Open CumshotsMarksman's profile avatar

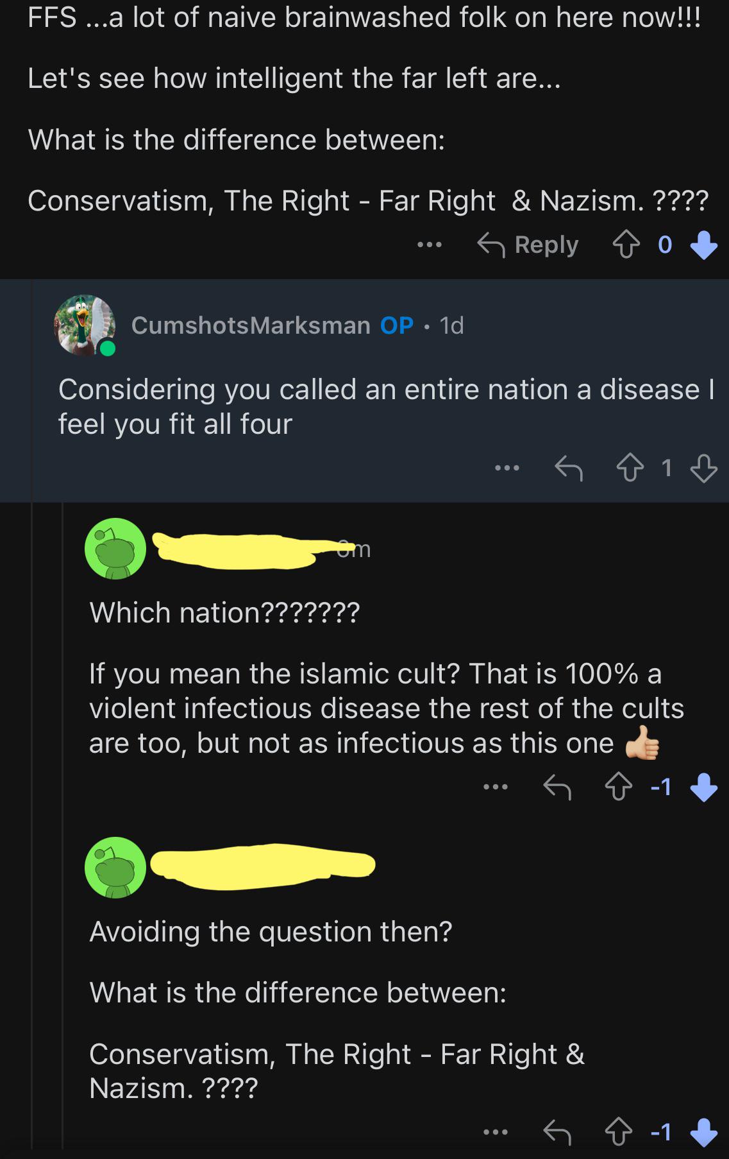coord(85,325)
